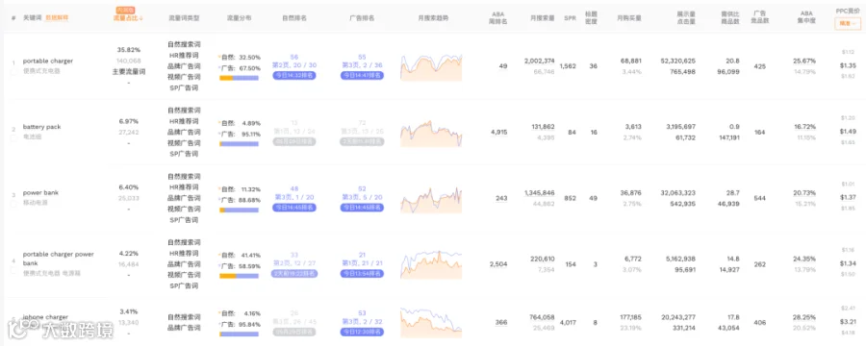This screenshot has height=346, width=866.
Task: Click the 自然排名 column header
Action: [293, 18]
